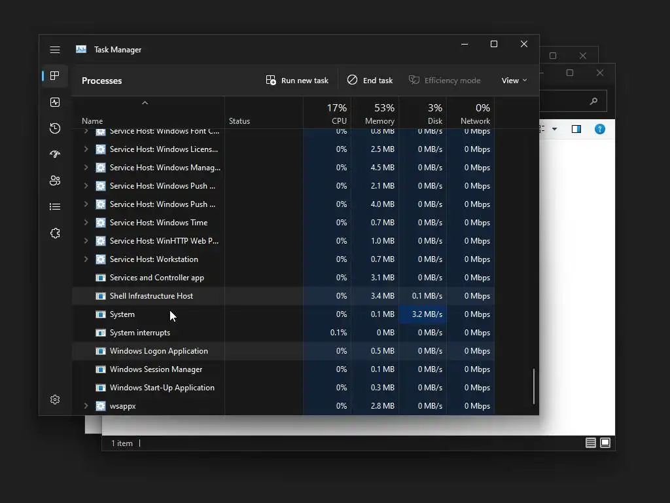
Task: Click the System interrupts icon
Action: 100,333
